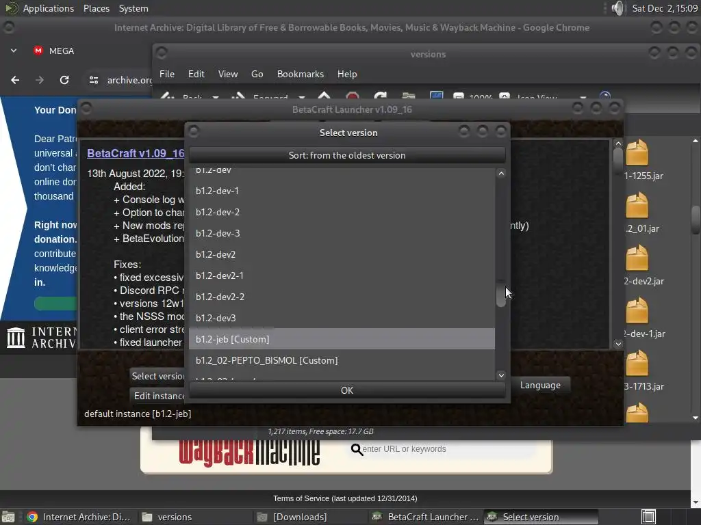Image resolution: width=701 pixels, height=525 pixels.
Task: Select version b1.2-dev3 in list
Action: click(x=342, y=318)
